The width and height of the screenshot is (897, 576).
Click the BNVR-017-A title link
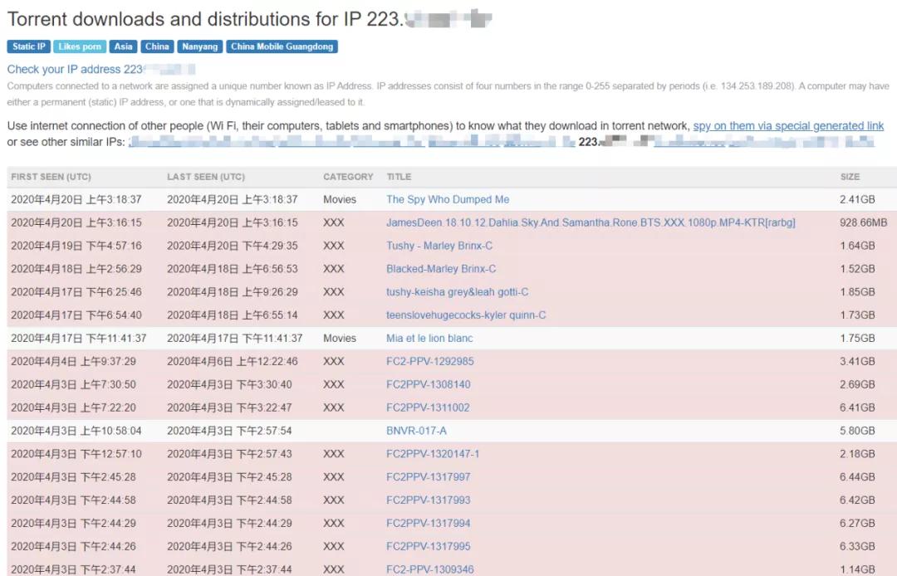click(416, 431)
